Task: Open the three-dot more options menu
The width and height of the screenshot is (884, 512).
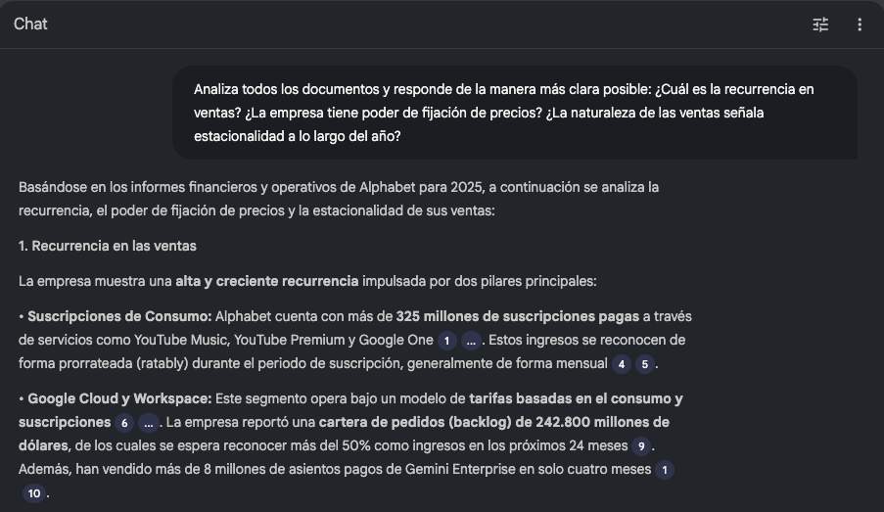Action: point(860,24)
